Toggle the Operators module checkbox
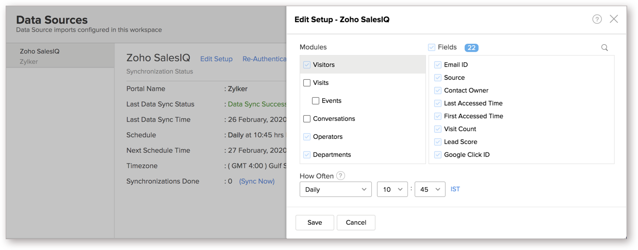 point(307,137)
